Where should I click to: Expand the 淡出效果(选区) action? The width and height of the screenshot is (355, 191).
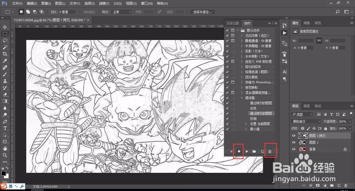point(241,35)
